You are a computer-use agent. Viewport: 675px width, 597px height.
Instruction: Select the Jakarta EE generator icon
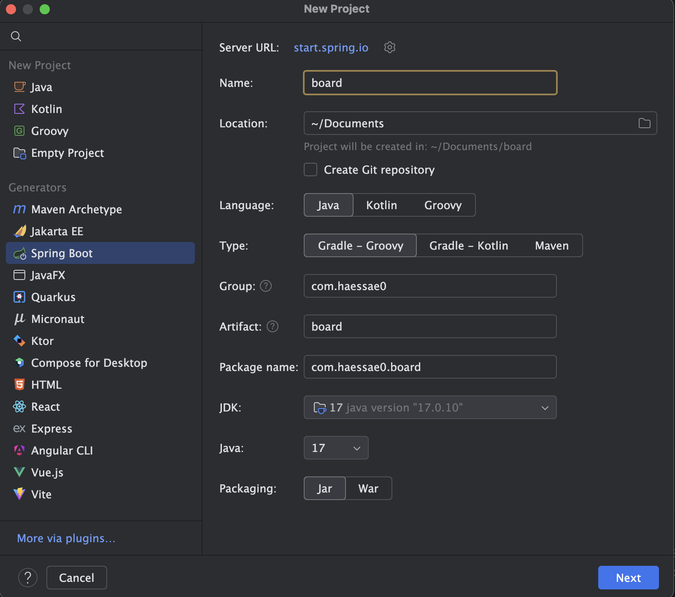point(19,231)
